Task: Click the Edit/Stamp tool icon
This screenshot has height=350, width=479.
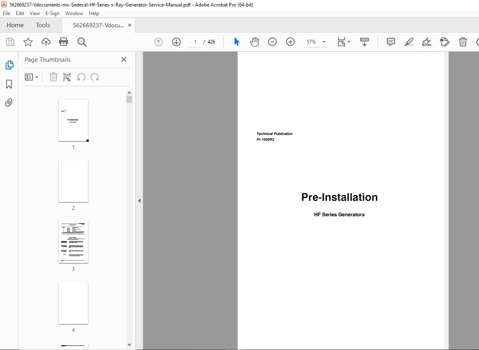Action: [444, 42]
